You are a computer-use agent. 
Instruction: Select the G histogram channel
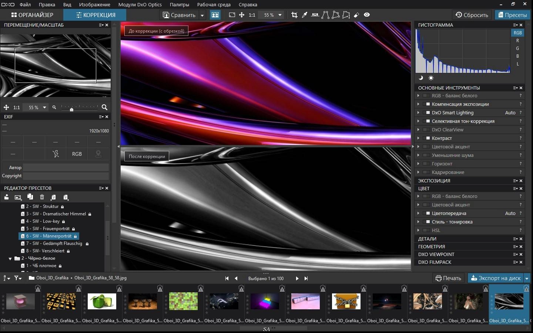(517, 48)
